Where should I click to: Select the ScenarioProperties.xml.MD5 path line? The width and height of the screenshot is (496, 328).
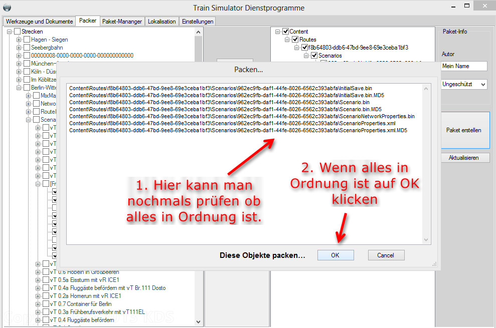tap(238, 130)
